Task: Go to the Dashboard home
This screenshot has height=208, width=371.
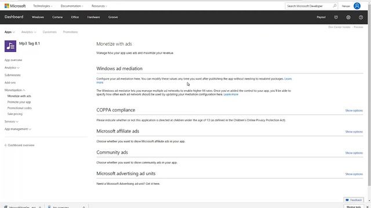Action: pyautogui.click(x=14, y=17)
